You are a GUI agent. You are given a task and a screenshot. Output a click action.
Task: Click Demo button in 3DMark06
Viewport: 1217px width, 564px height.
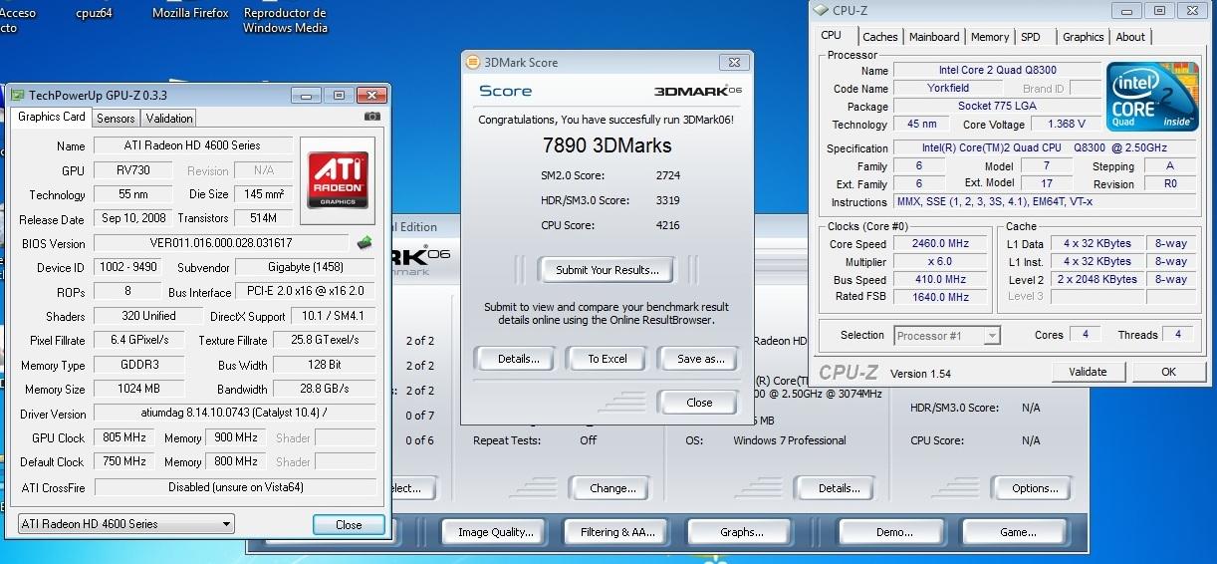[x=893, y=532]
